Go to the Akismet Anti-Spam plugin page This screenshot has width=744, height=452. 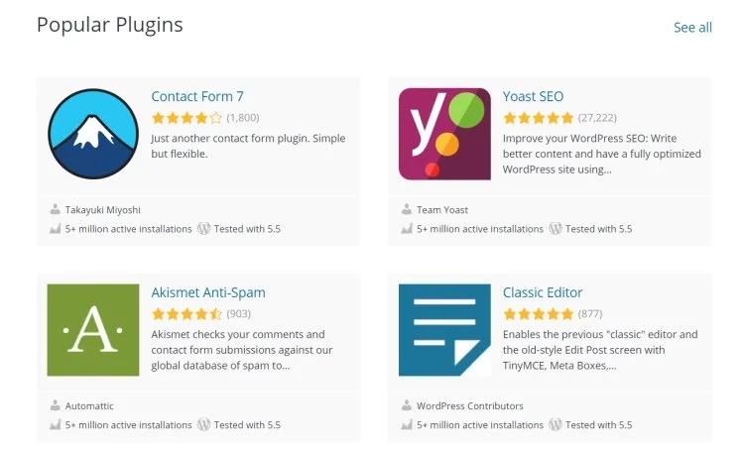[x=208, y=292]
